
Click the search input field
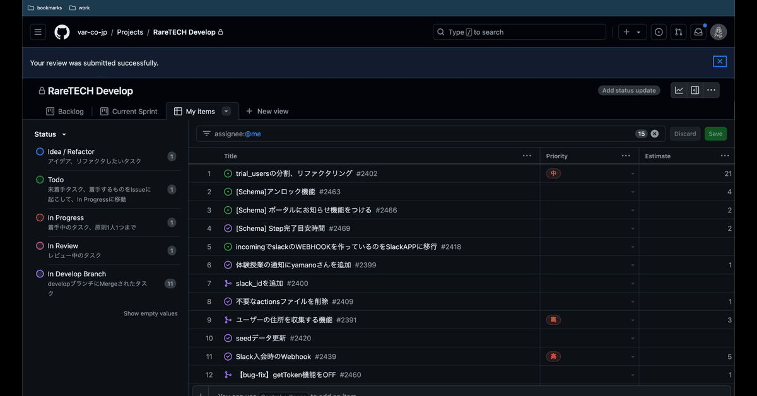click(x=519, y=32)
